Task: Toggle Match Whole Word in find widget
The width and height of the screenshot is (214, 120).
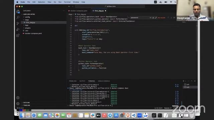Action: pyautogui.click(x=153, y=18)
